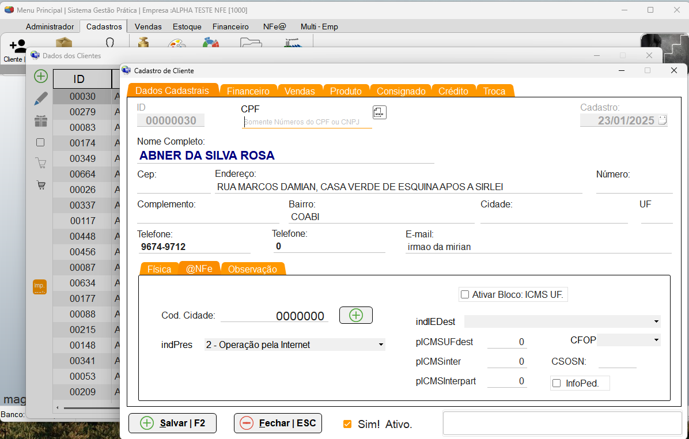Click the solid shopping cart icon in sidebar

tap(41, 186)
